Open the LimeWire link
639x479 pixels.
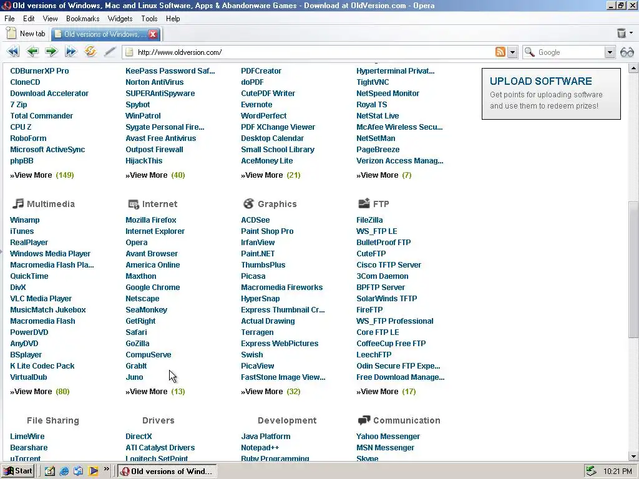pos(27,436)
